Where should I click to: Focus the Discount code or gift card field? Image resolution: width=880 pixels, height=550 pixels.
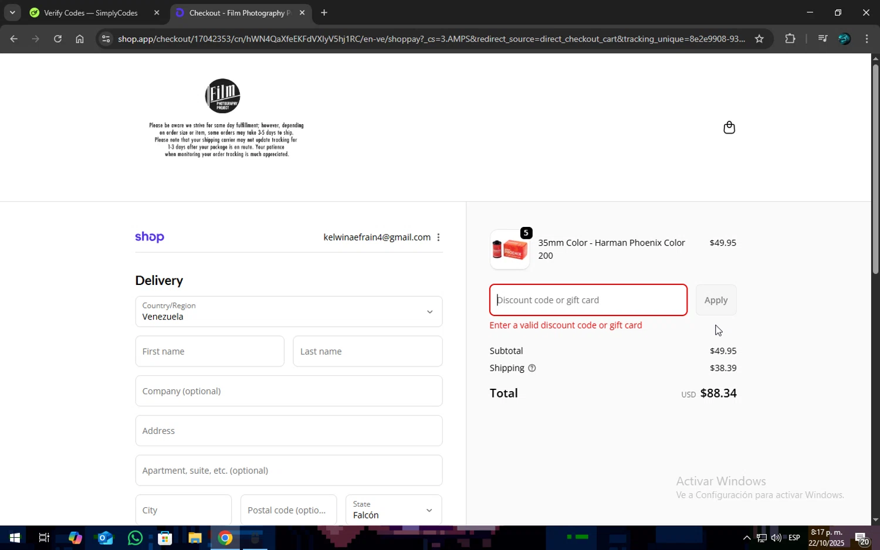(588, 300)
